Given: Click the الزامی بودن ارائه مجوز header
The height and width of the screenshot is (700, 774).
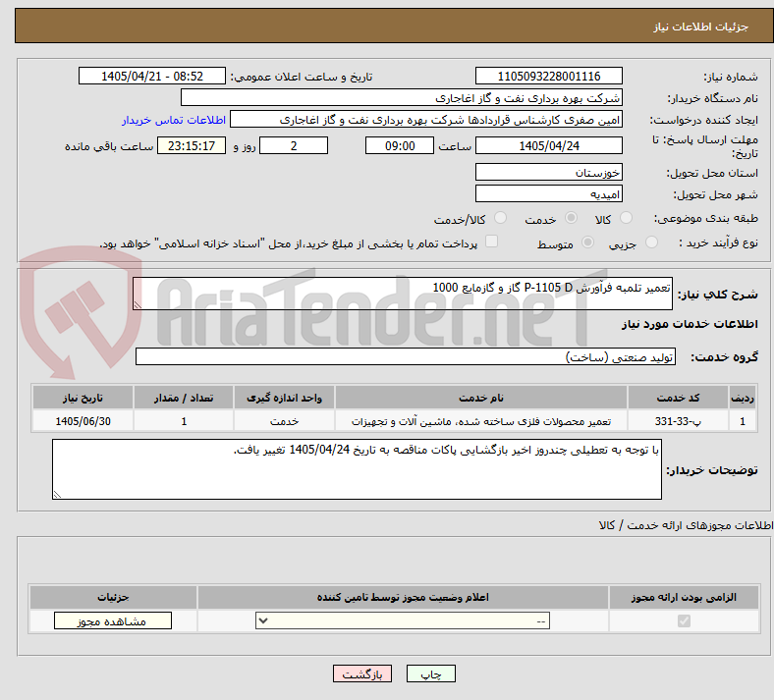Looking at the screenshot, I should tap(684, 597).
